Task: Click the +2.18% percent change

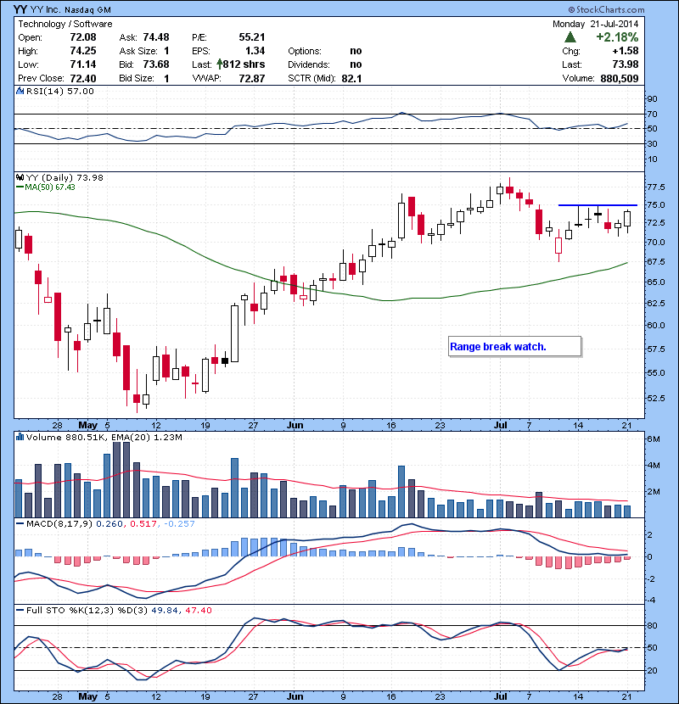Action: [617, 36]
